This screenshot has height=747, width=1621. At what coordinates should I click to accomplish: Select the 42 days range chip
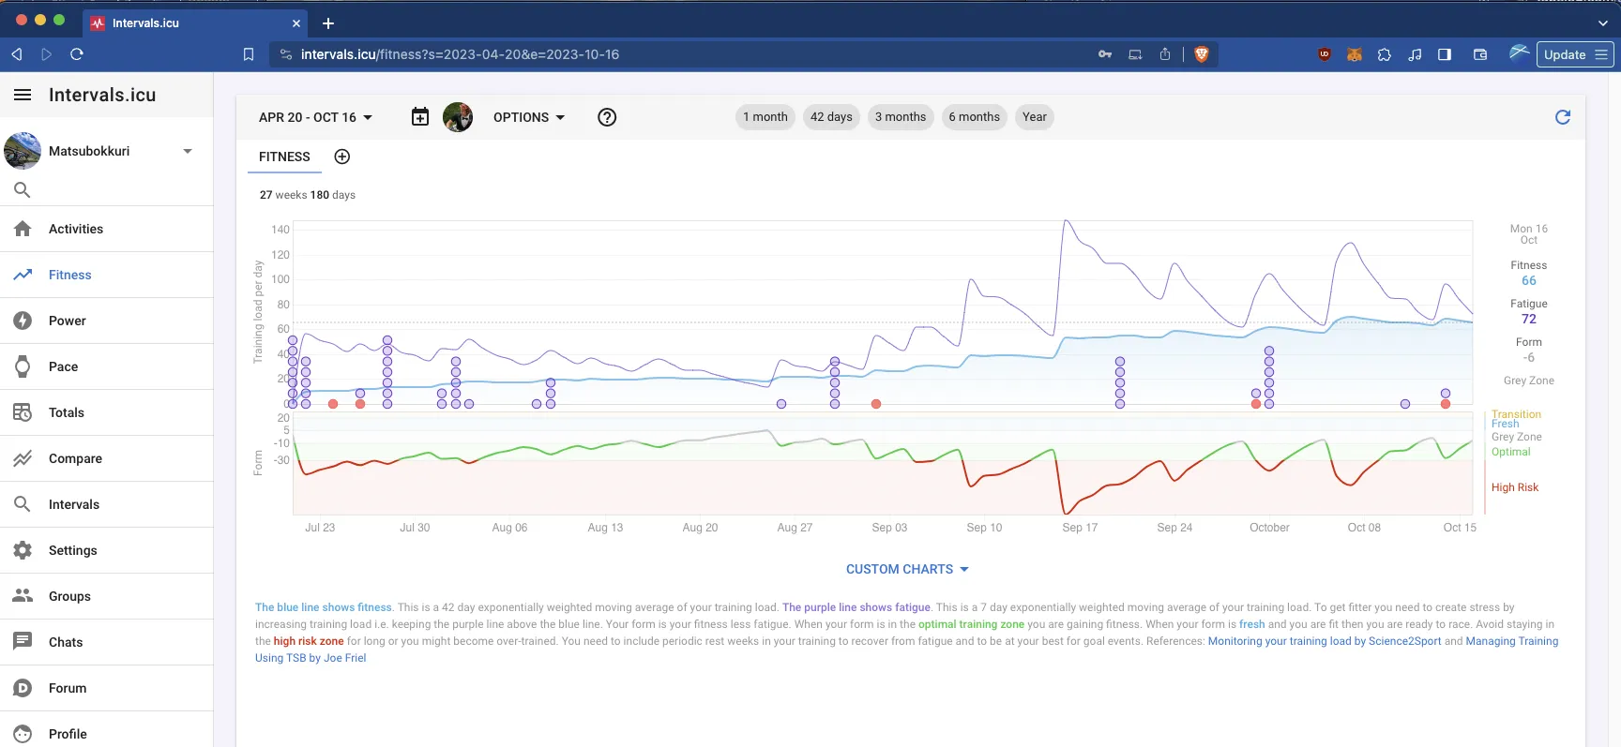coord(831,117)
